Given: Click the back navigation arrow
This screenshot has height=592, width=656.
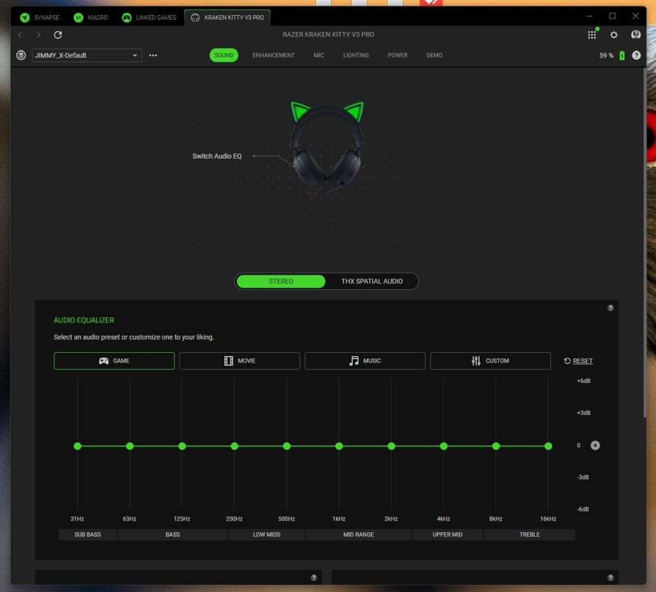Looking at the screenshot, I should [x=20, y=35].
